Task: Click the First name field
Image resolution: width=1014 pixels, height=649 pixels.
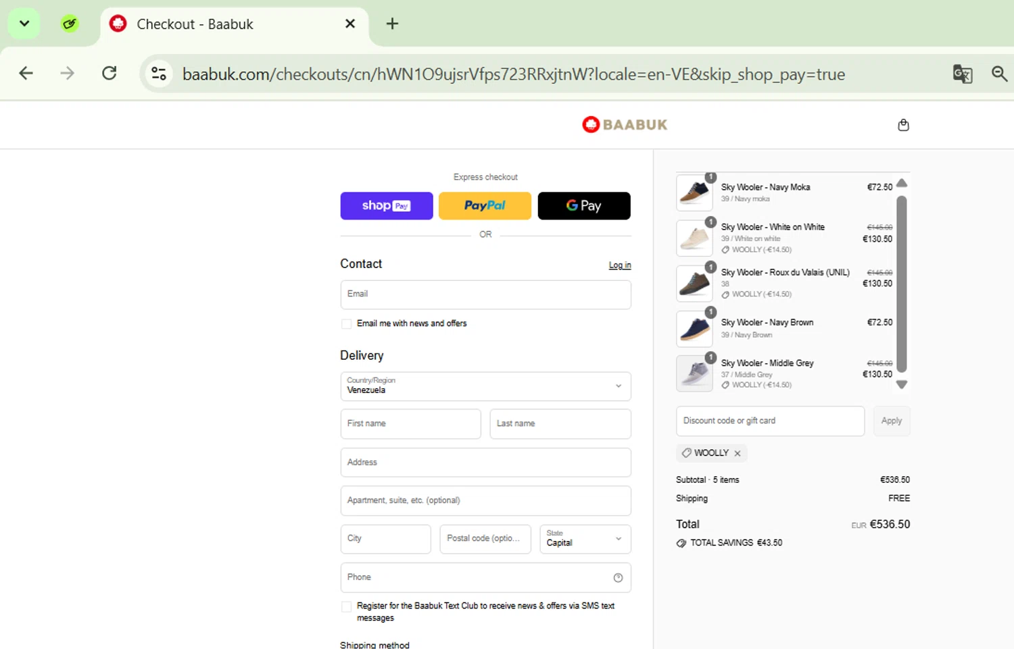Action: 410,424
